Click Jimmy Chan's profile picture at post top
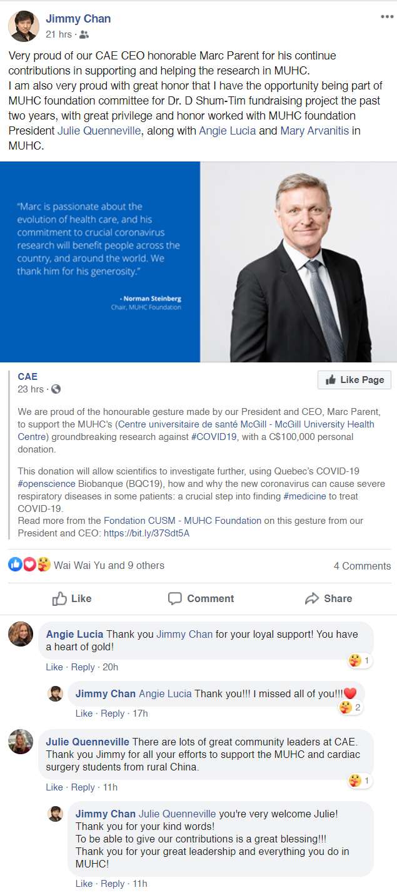Viewport: 397px width, 895px height. (x=23, y=26)
